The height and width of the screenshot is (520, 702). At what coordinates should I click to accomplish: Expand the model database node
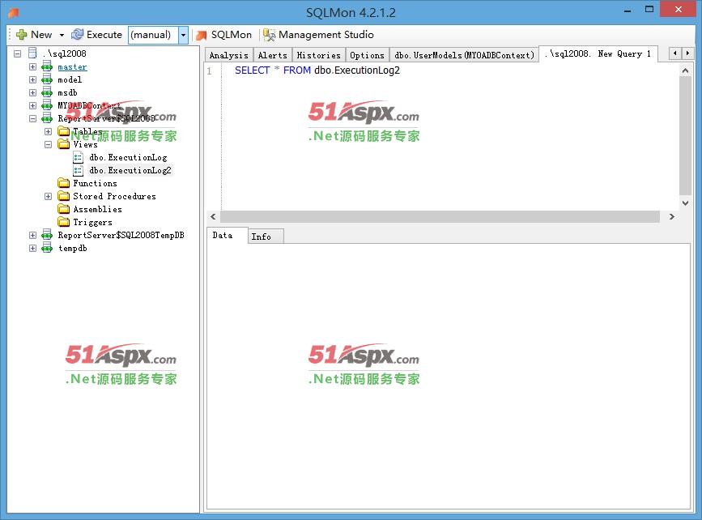coord(32,79)
